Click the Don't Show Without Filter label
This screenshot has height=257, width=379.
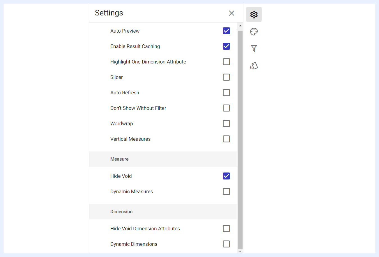tap(138, 108)
